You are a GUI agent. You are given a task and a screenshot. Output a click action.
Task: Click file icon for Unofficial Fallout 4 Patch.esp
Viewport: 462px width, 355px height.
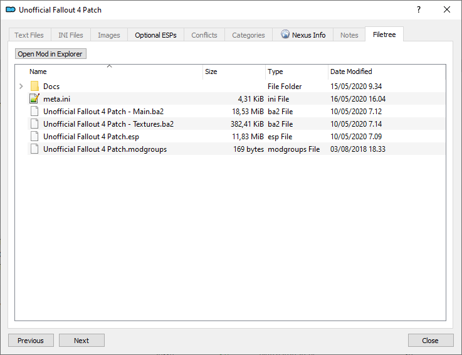(34, 137)
